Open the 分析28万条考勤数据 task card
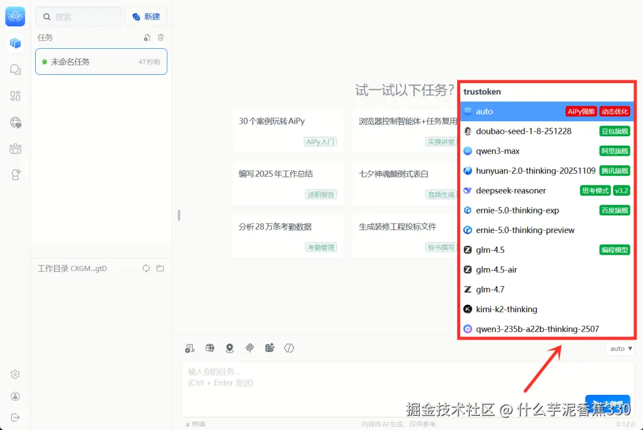Screen dimensions: 643x430 click(x=288, y=236)
